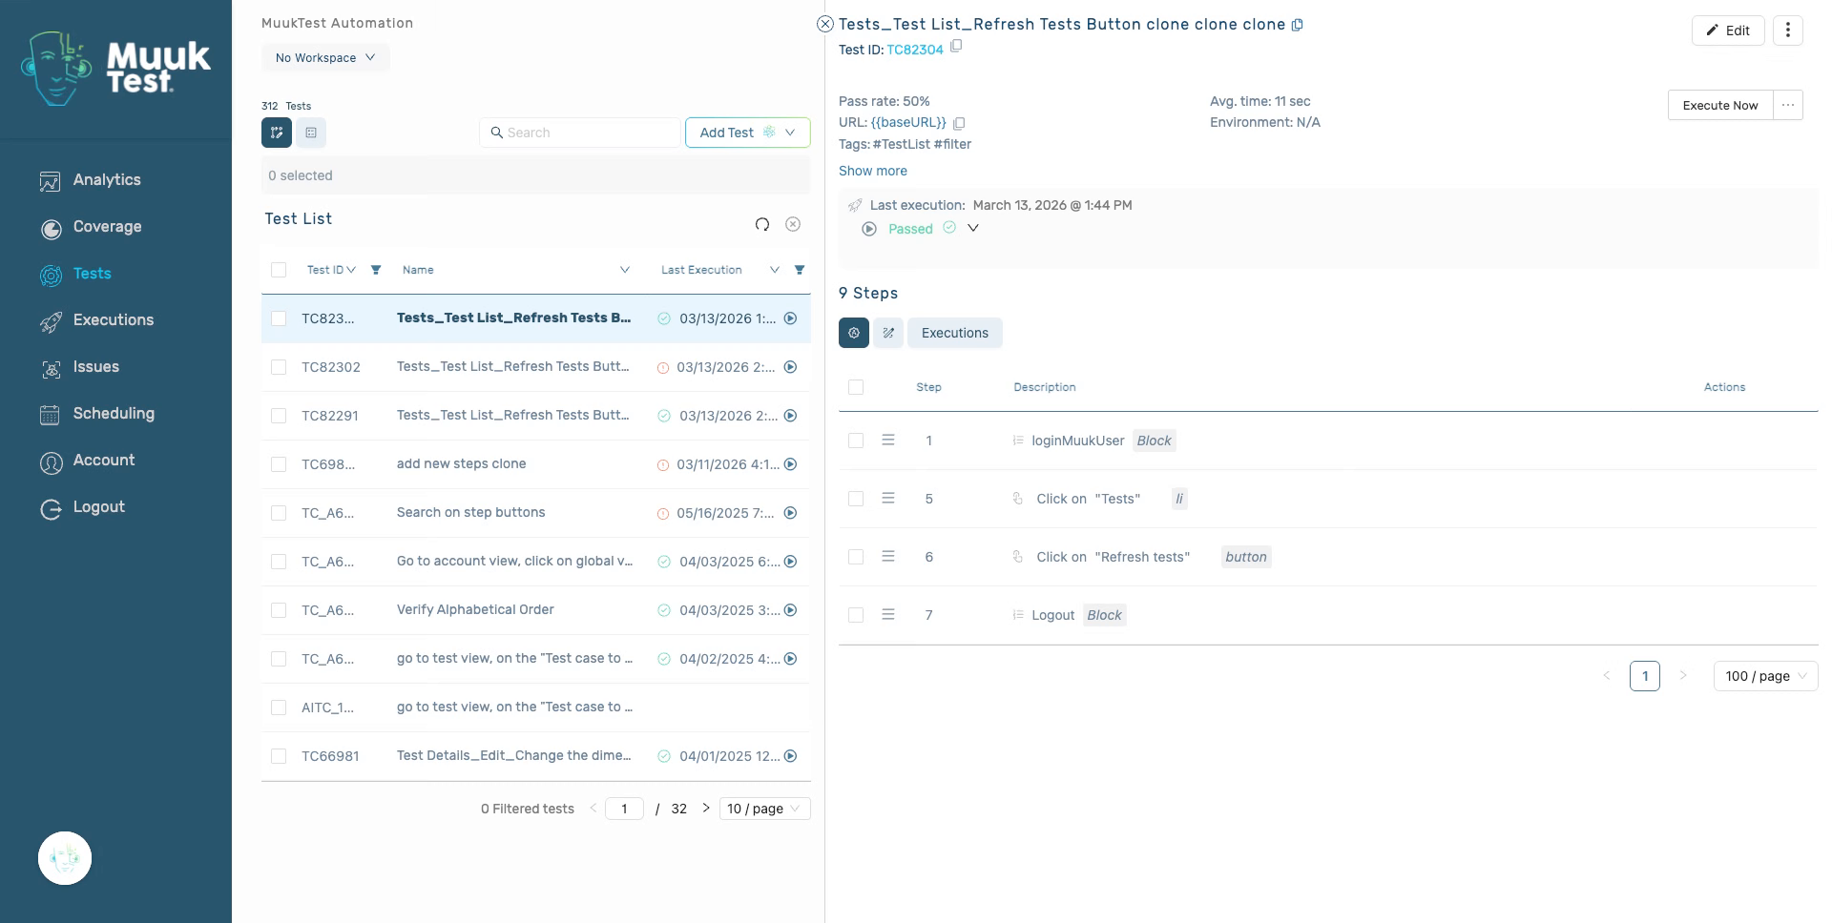
Task: Check the TC82302 row checkbox
Action: [x=279, y=367]
